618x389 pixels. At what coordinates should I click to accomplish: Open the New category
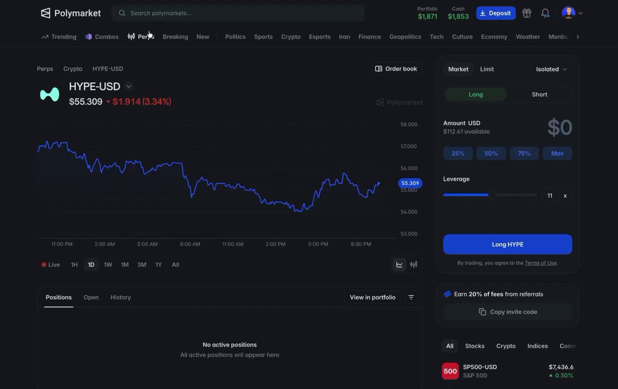(203, 37)
